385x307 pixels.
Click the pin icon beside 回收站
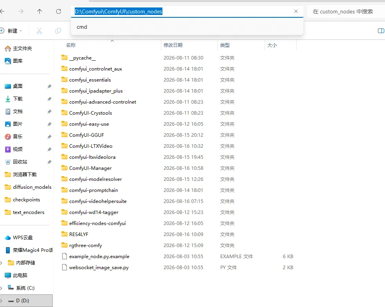coord(49,162)
